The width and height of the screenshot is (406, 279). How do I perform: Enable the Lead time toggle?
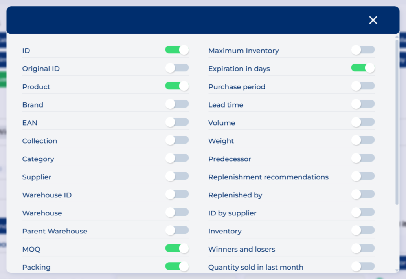(363, 104)
